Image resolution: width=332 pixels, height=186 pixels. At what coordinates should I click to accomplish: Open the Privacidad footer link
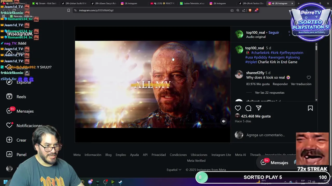tap(159, 155)
